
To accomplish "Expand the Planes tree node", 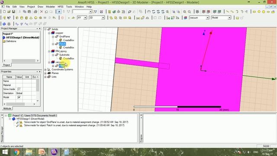I will click(x=45, y=73).
